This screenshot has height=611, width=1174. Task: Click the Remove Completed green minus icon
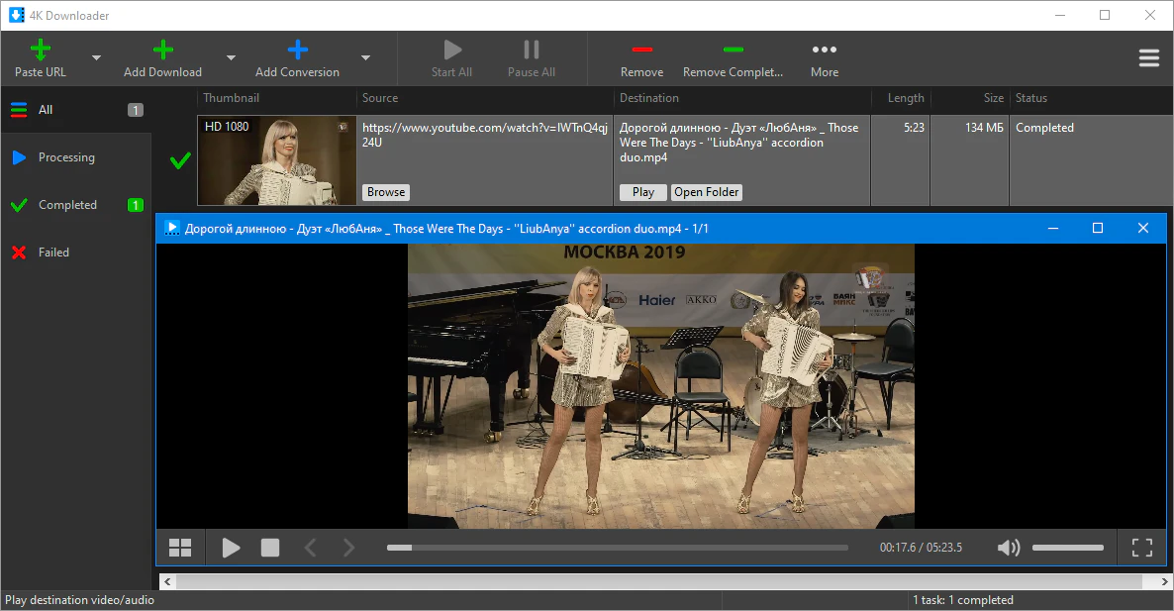pos(734,50)
